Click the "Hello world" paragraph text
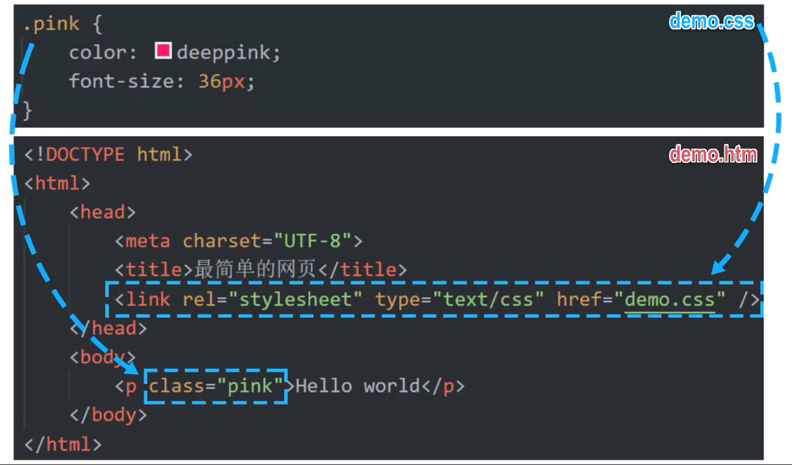Image resolution: width=792 pixels, height=465 pixels. pyautogui.click(x=357, y=386)
